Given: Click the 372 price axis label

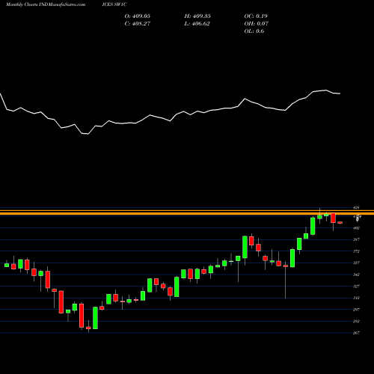Looking at the screenshot, I should (x=357, y=251).
